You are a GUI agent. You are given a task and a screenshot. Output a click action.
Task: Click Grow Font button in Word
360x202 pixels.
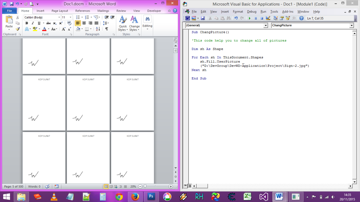64,29
